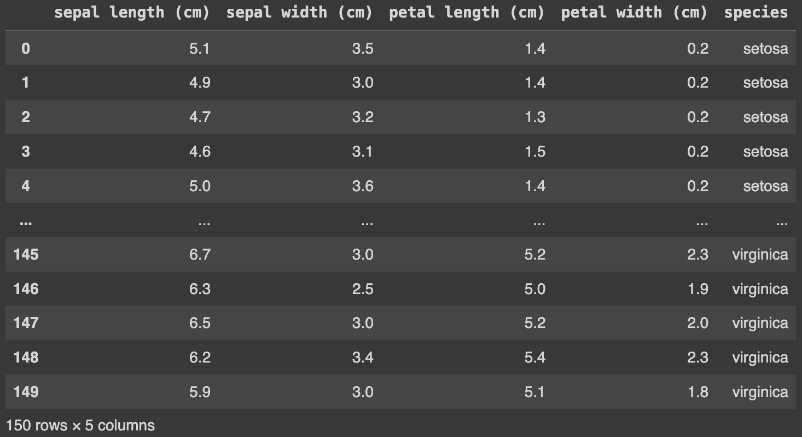Viewport: 802px width, 437px height.
Task: Click the 'sepal width (cm)' column header
Action: pos(299,13)
